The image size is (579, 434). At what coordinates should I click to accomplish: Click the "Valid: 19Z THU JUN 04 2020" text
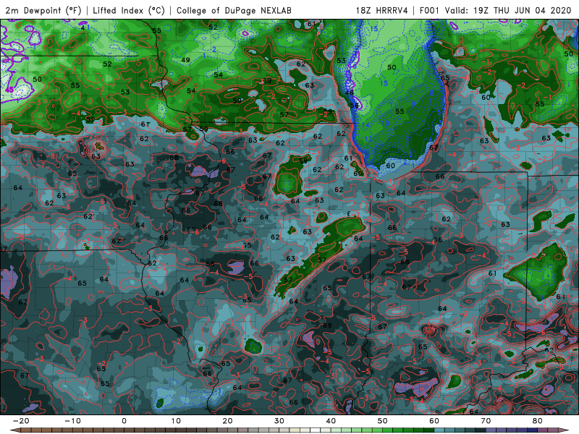click(x=508, y=11)
